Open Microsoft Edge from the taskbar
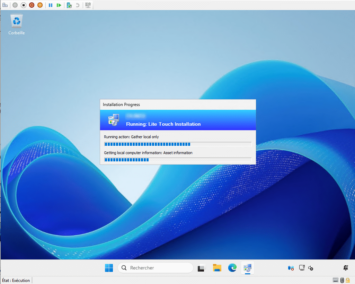355x284 pixels. coord(232,268)
